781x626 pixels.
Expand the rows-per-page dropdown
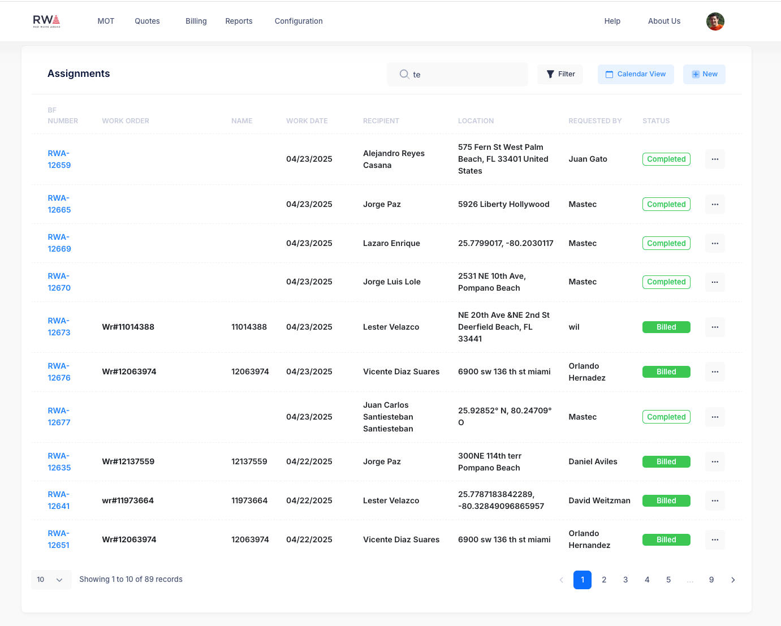click(x=51, y=580)
